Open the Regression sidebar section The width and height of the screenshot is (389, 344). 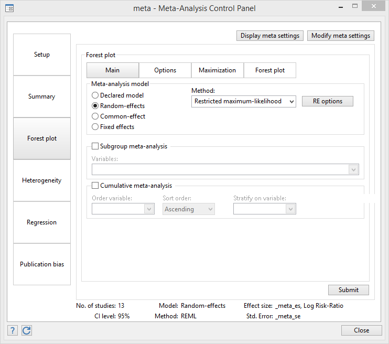click(x=42, y=222)
